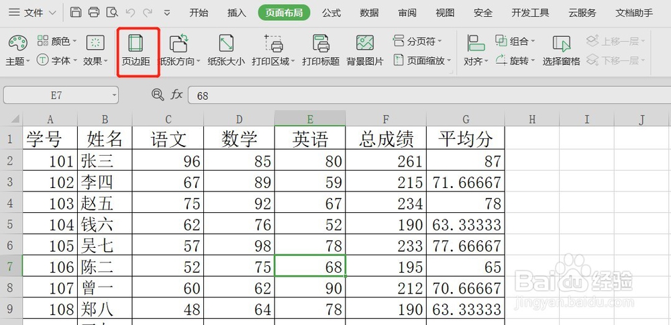Click cell containing 平均分
The height and width of the screenshot is (325, 671).
coord(466,139)
